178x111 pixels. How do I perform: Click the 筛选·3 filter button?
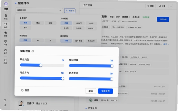(70, 11)
